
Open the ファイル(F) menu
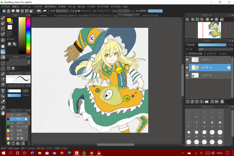click(6, 7)
